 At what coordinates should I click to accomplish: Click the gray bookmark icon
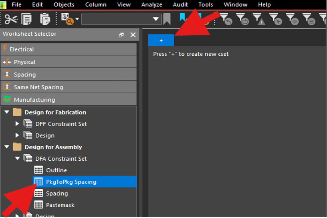point(167,19)
